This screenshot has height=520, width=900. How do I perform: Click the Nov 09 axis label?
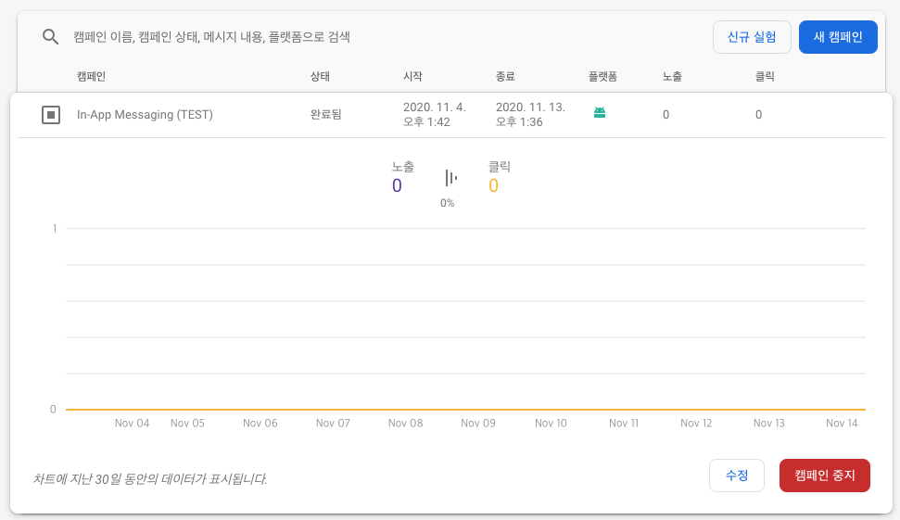(478, 424)
